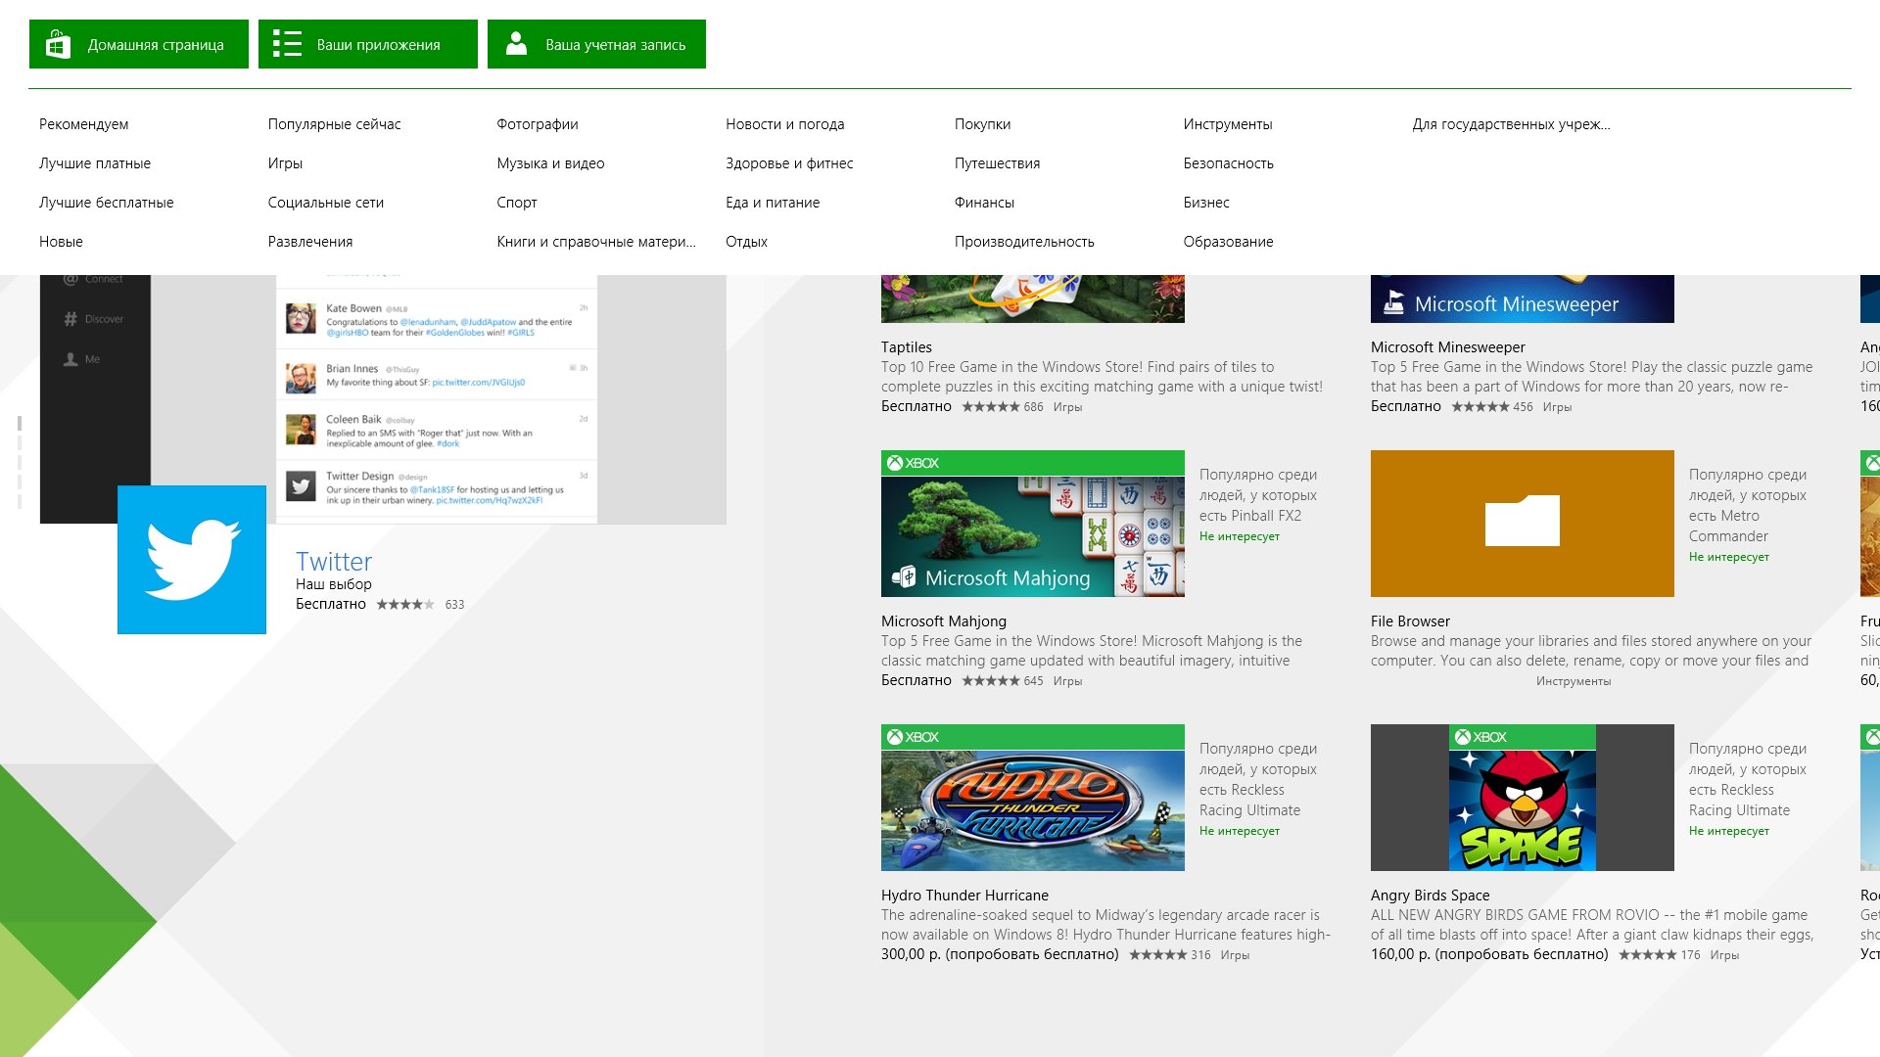Open Музыка и видео category
Screen dimensions: 1880x1057
[x=550, y=163]
